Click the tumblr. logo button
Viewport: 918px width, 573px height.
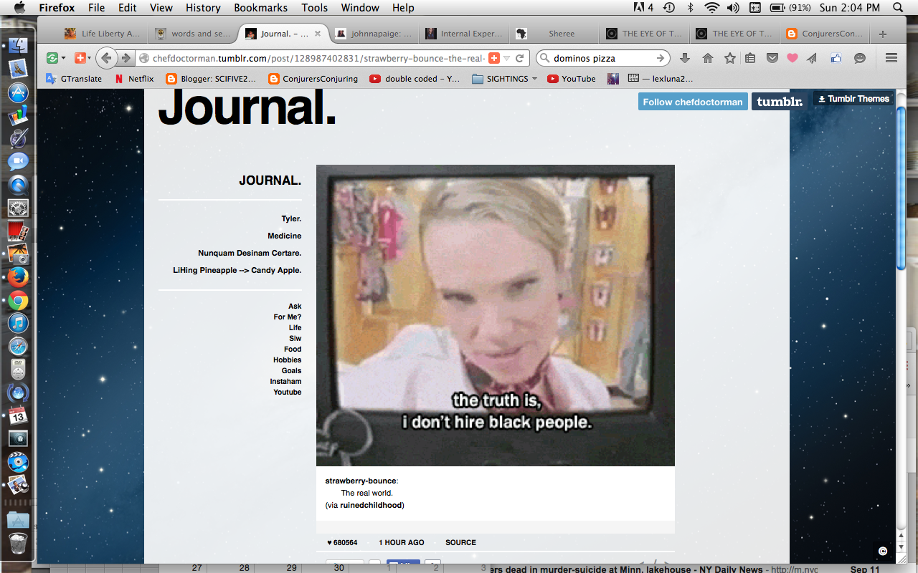(780, 102)
